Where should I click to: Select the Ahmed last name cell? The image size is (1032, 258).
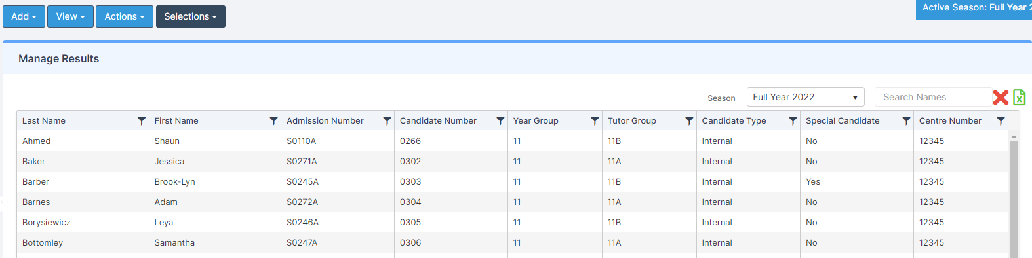click(83, 141)
